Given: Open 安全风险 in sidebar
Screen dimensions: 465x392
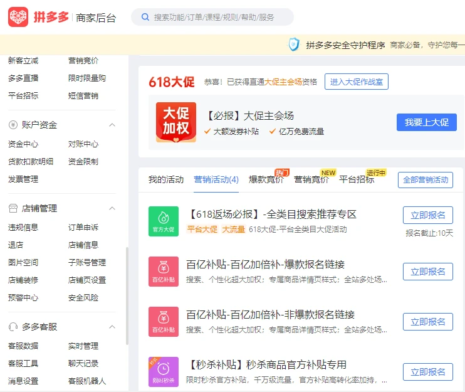Looking at the screenshot, I should coord(83,298).
